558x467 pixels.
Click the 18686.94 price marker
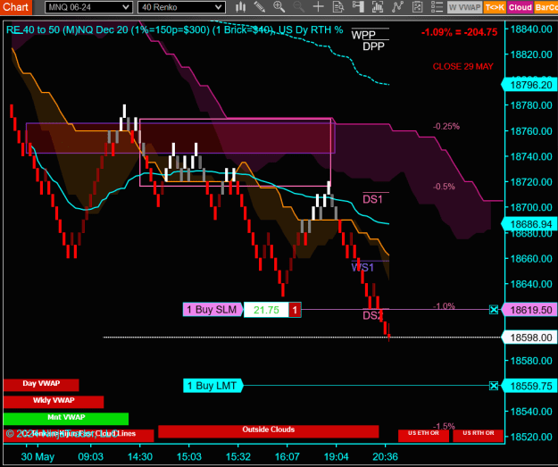click(x=529, y=224)
